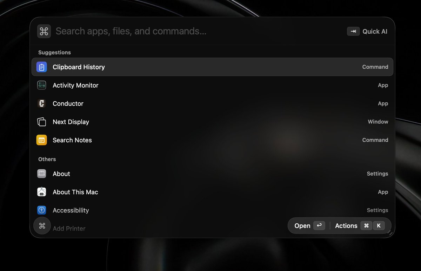
Task: Click the Settings label on About row
Action: (377, 174)
